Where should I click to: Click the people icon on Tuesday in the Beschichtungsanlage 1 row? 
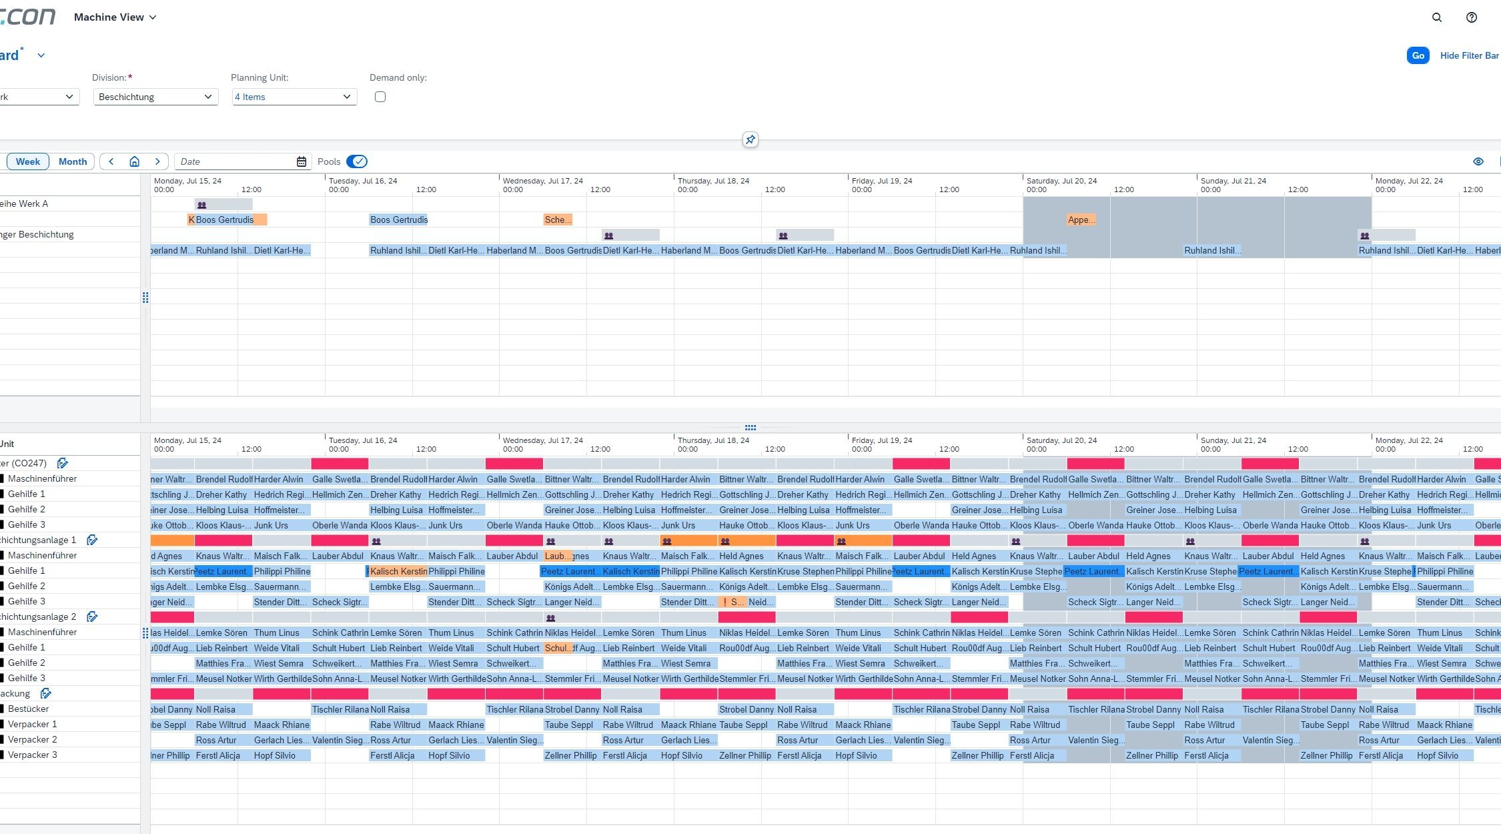(x=376, y=541)
